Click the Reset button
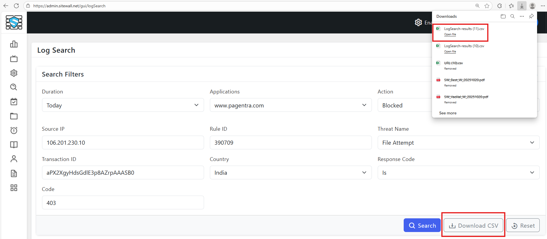Image resolution: width=547 pixels, height=239 pixels. coord(523,225)
